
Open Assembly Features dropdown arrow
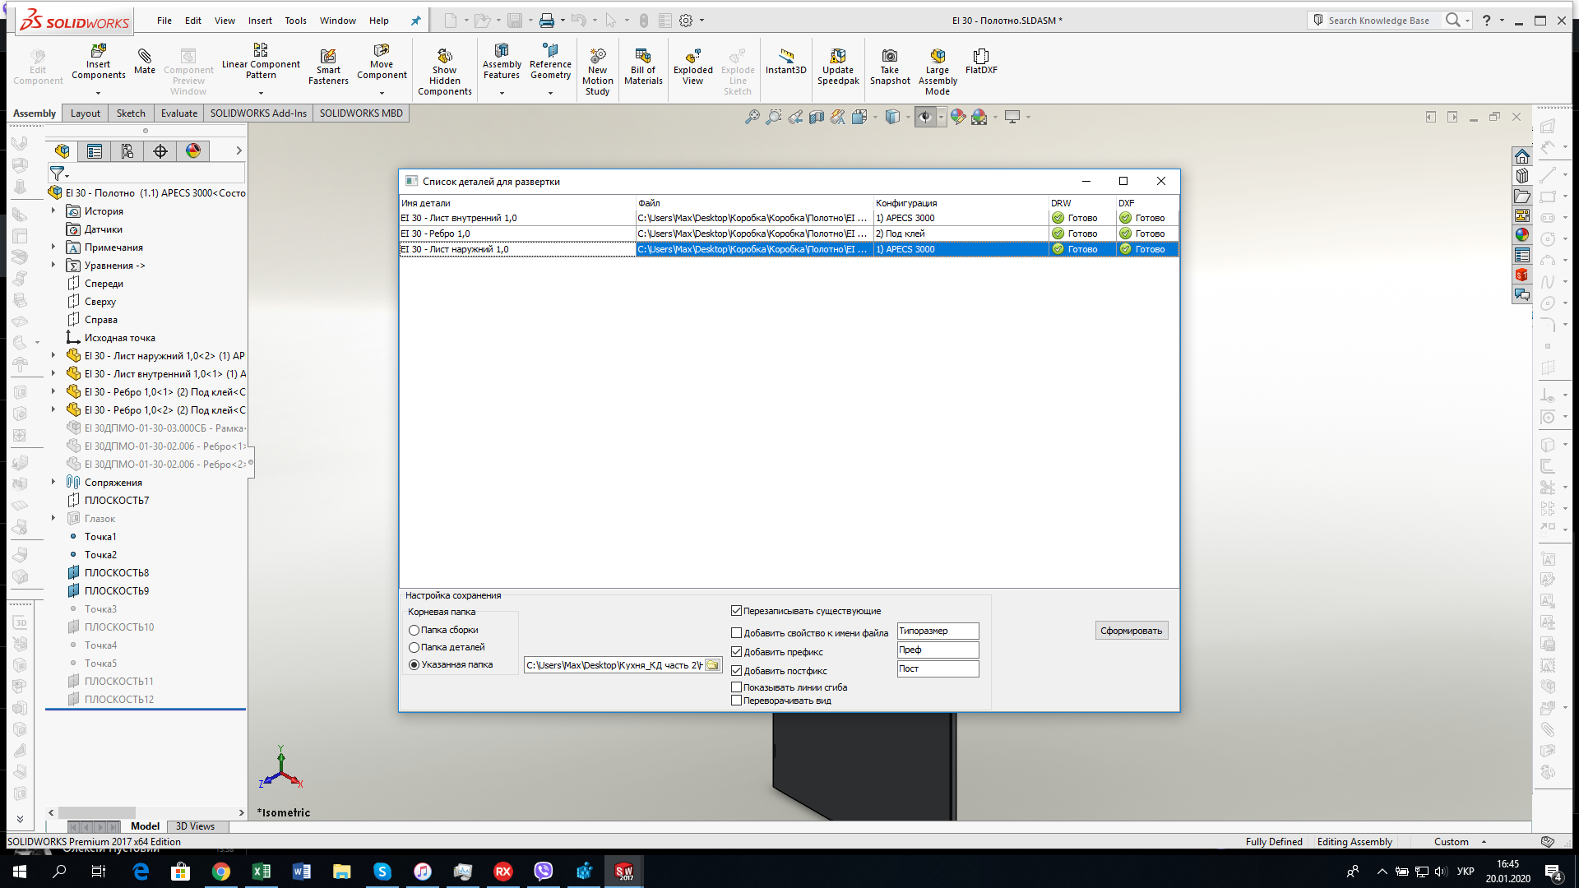502,93
